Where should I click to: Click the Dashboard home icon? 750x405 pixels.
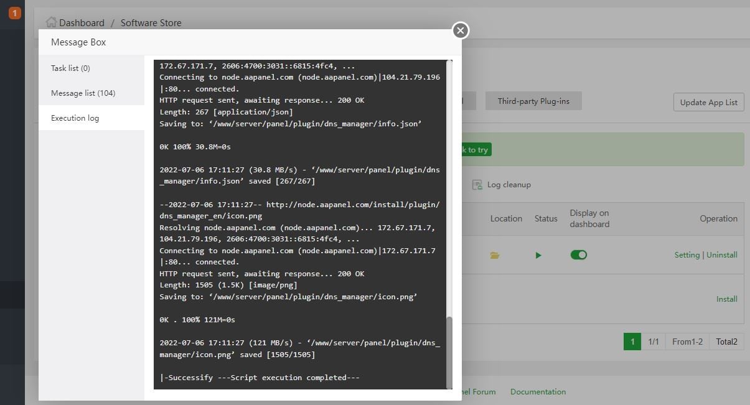(51, 22)
